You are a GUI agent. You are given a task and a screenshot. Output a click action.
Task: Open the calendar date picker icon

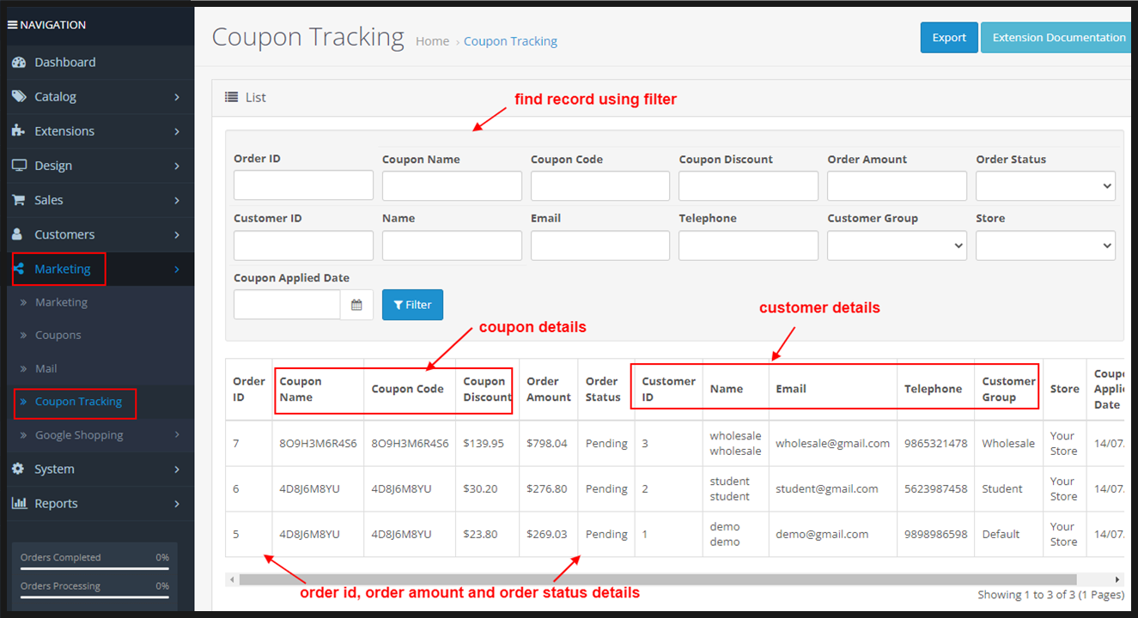tap(356, 305)
